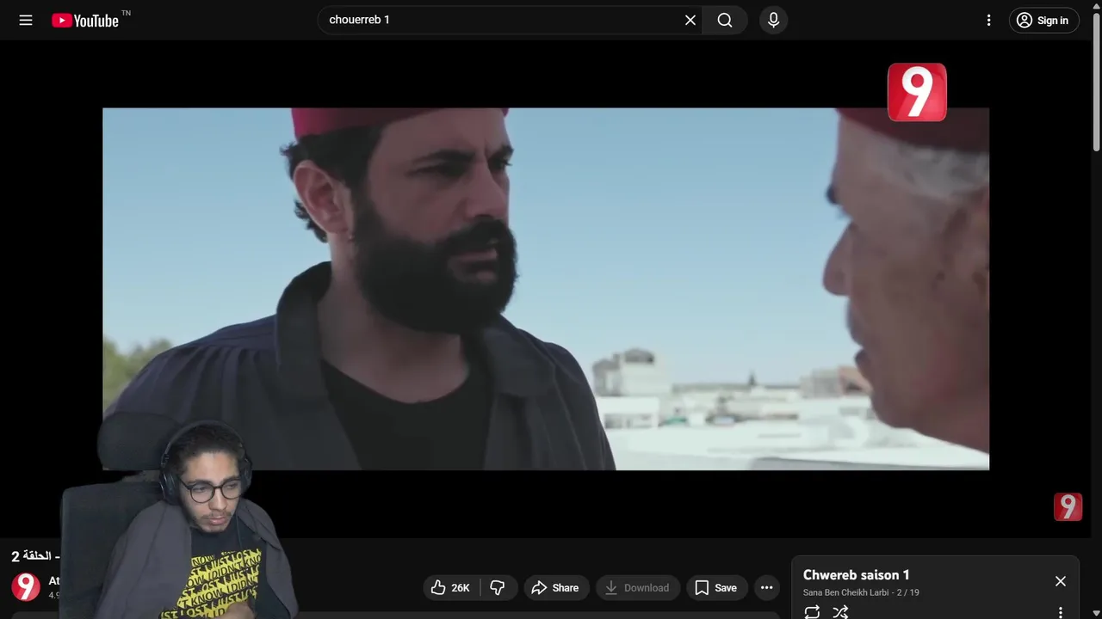Save the video to a playlist

coord(716,587)
